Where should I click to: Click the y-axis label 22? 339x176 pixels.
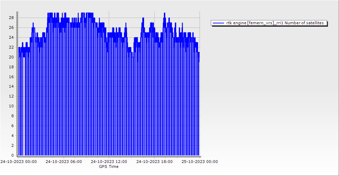(11, 47)
